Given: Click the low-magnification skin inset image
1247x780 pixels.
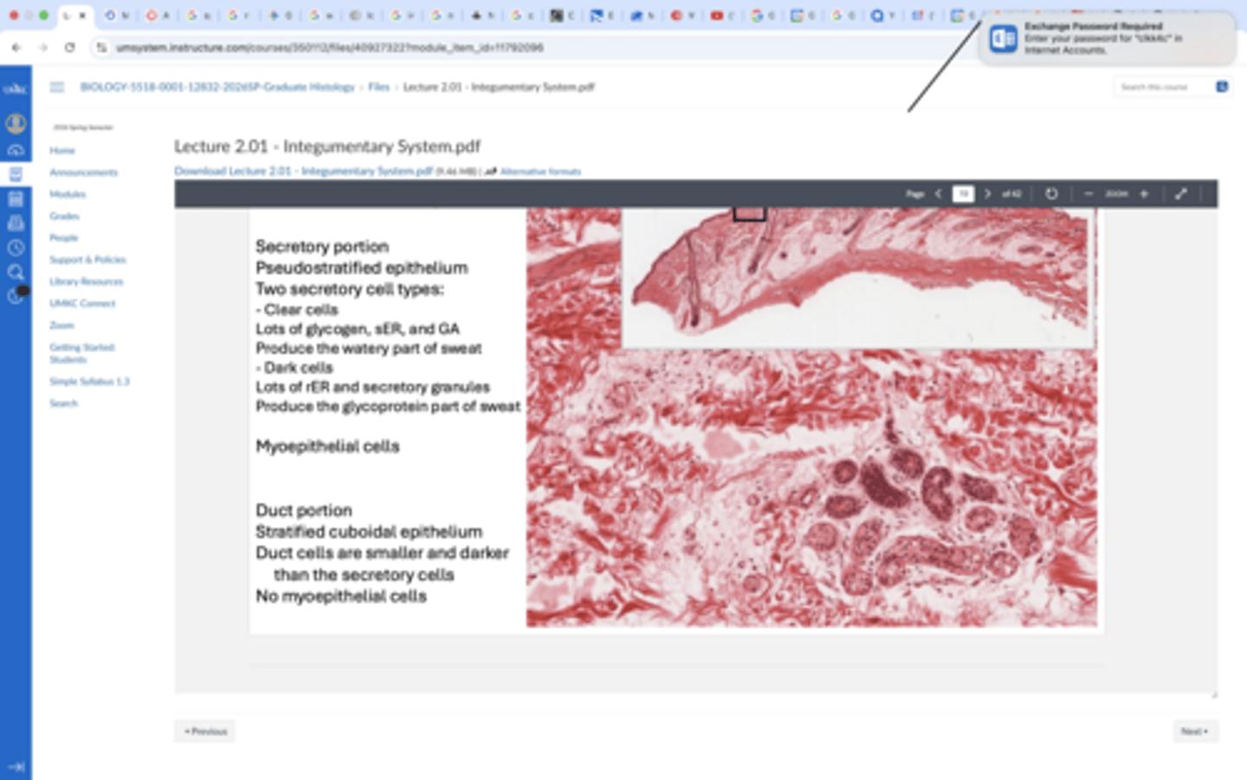Looking at the screenshot, I should [858, 277].
